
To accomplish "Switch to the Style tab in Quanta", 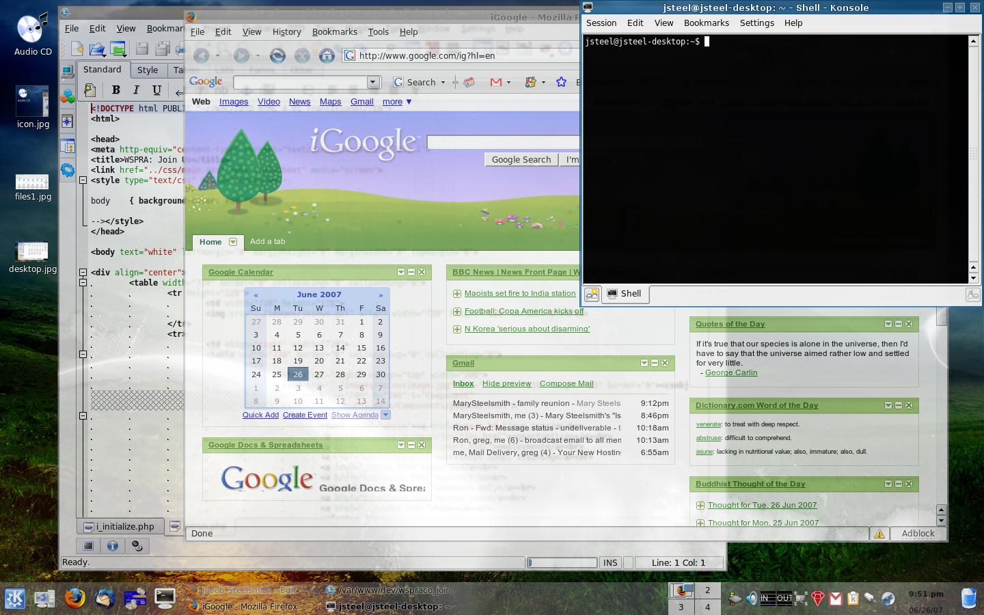I will click(148, 70).
